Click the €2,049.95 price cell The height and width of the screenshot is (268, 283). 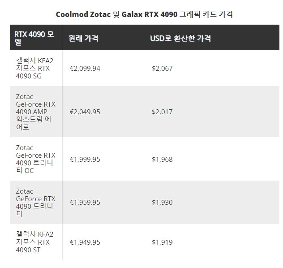(85, 112)
